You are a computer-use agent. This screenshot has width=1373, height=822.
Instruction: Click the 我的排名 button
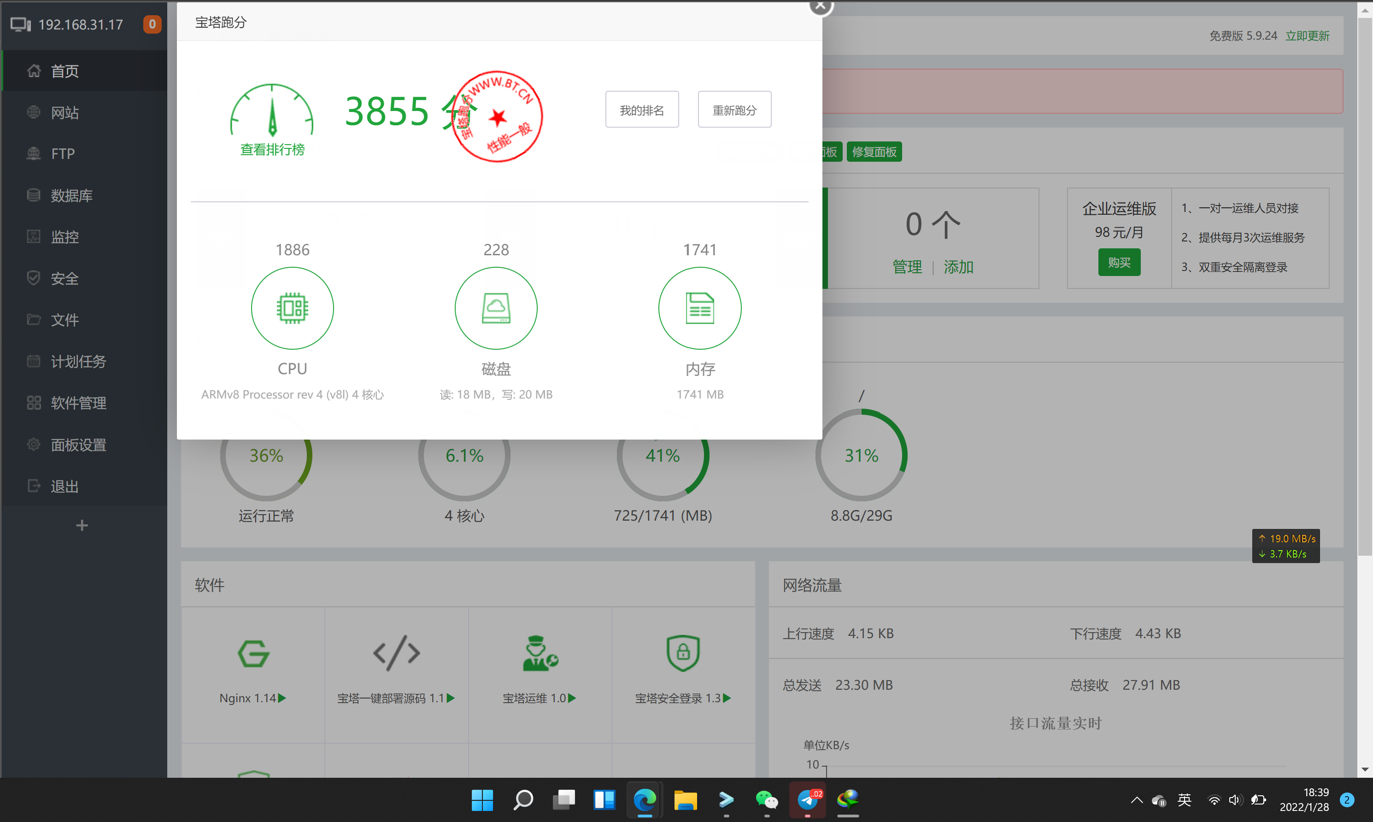click(x=642, y=110)
